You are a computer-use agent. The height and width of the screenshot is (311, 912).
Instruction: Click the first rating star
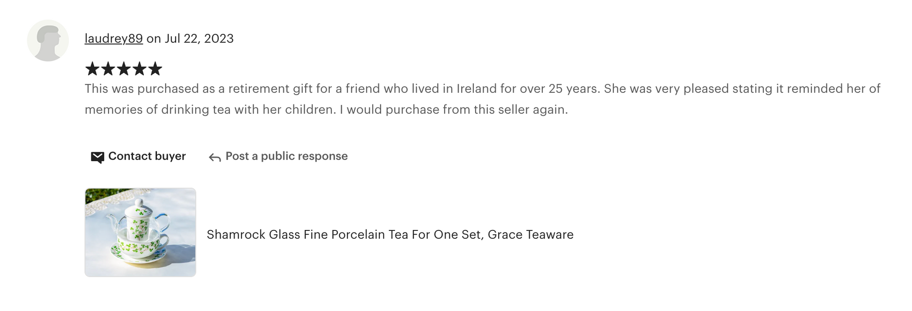click(92, 69)
